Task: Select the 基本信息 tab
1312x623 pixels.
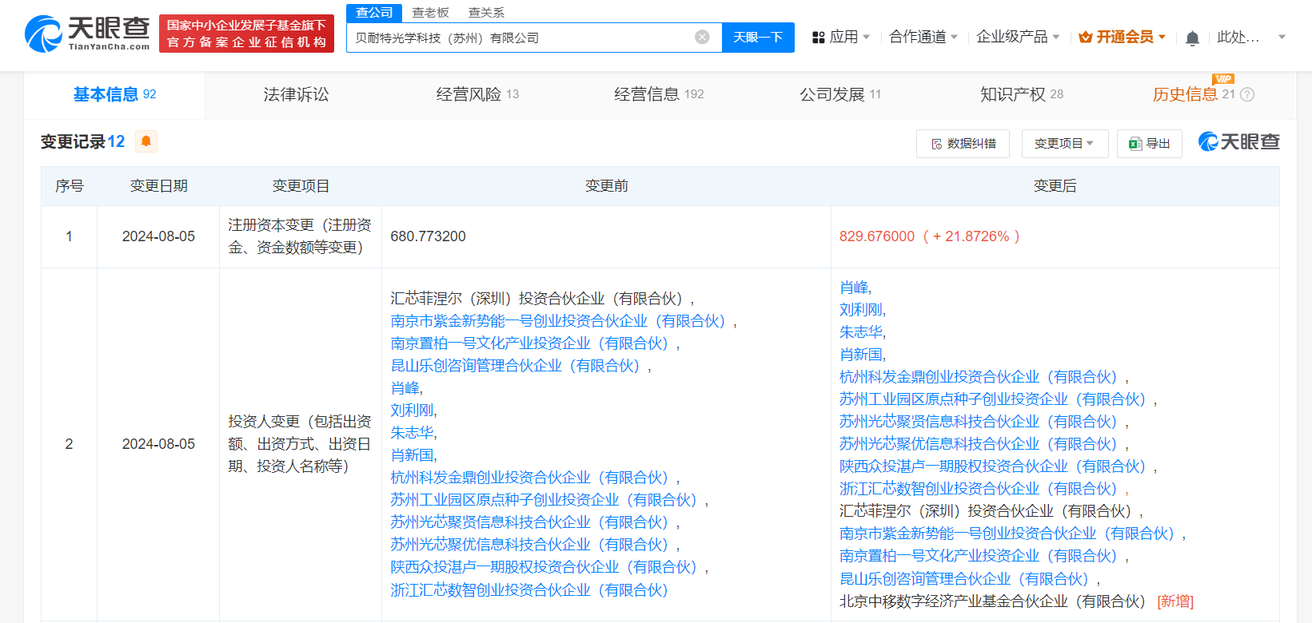Action: point(114,94)
